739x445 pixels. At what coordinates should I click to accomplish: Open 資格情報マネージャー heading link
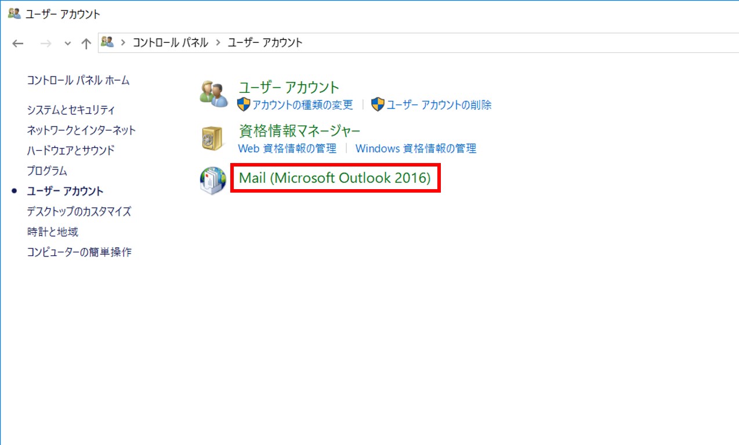coord(299,131)
